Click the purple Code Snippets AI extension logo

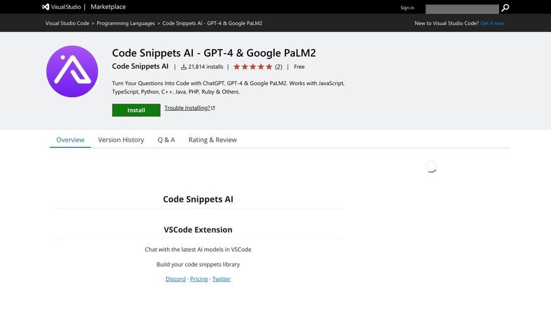72,72
